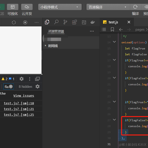Screen dimensions: 148x148
Task: Open the test.js? [sm]:18 source link
Action: pyautogui.click(x=19, y=103)
